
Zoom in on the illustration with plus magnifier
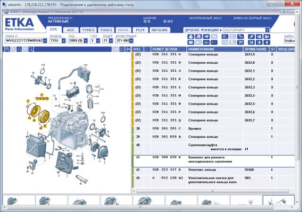(8, 49)
